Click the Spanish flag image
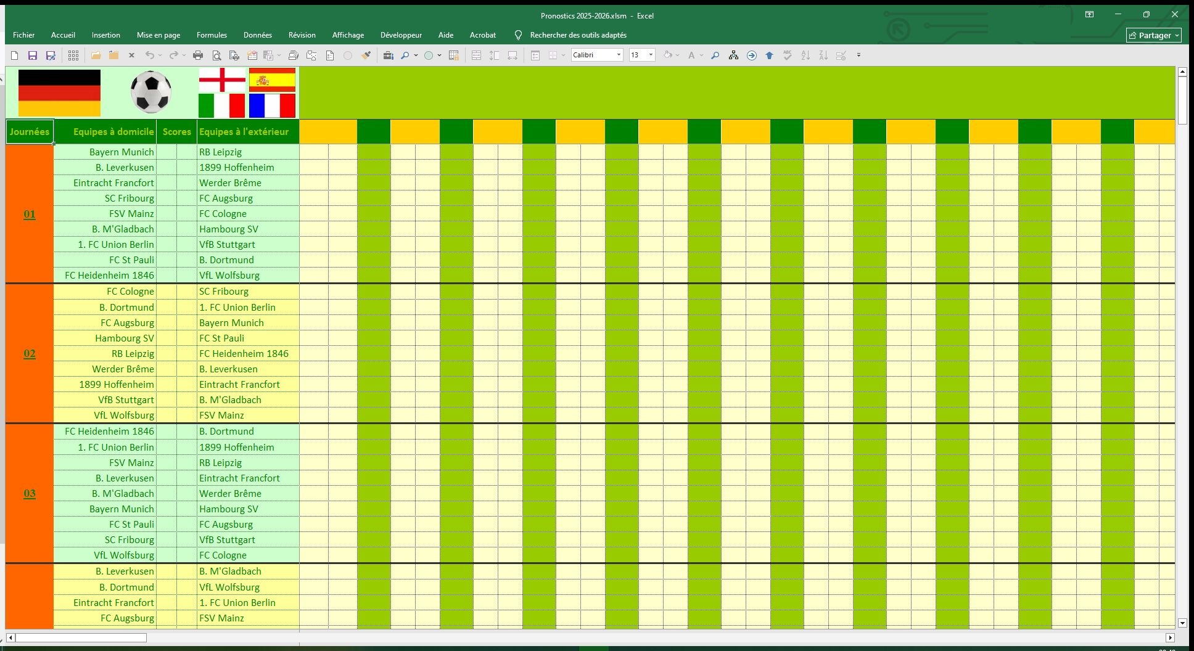This screenshot has width=1194, height=651. point(272,80)
